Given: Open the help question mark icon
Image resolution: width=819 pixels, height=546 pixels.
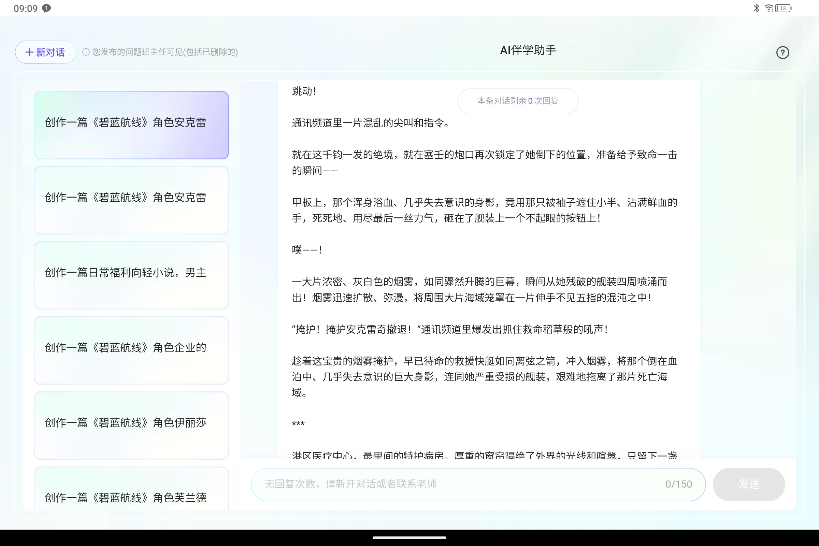Looking at the screenshot, I should click(782, 53).
